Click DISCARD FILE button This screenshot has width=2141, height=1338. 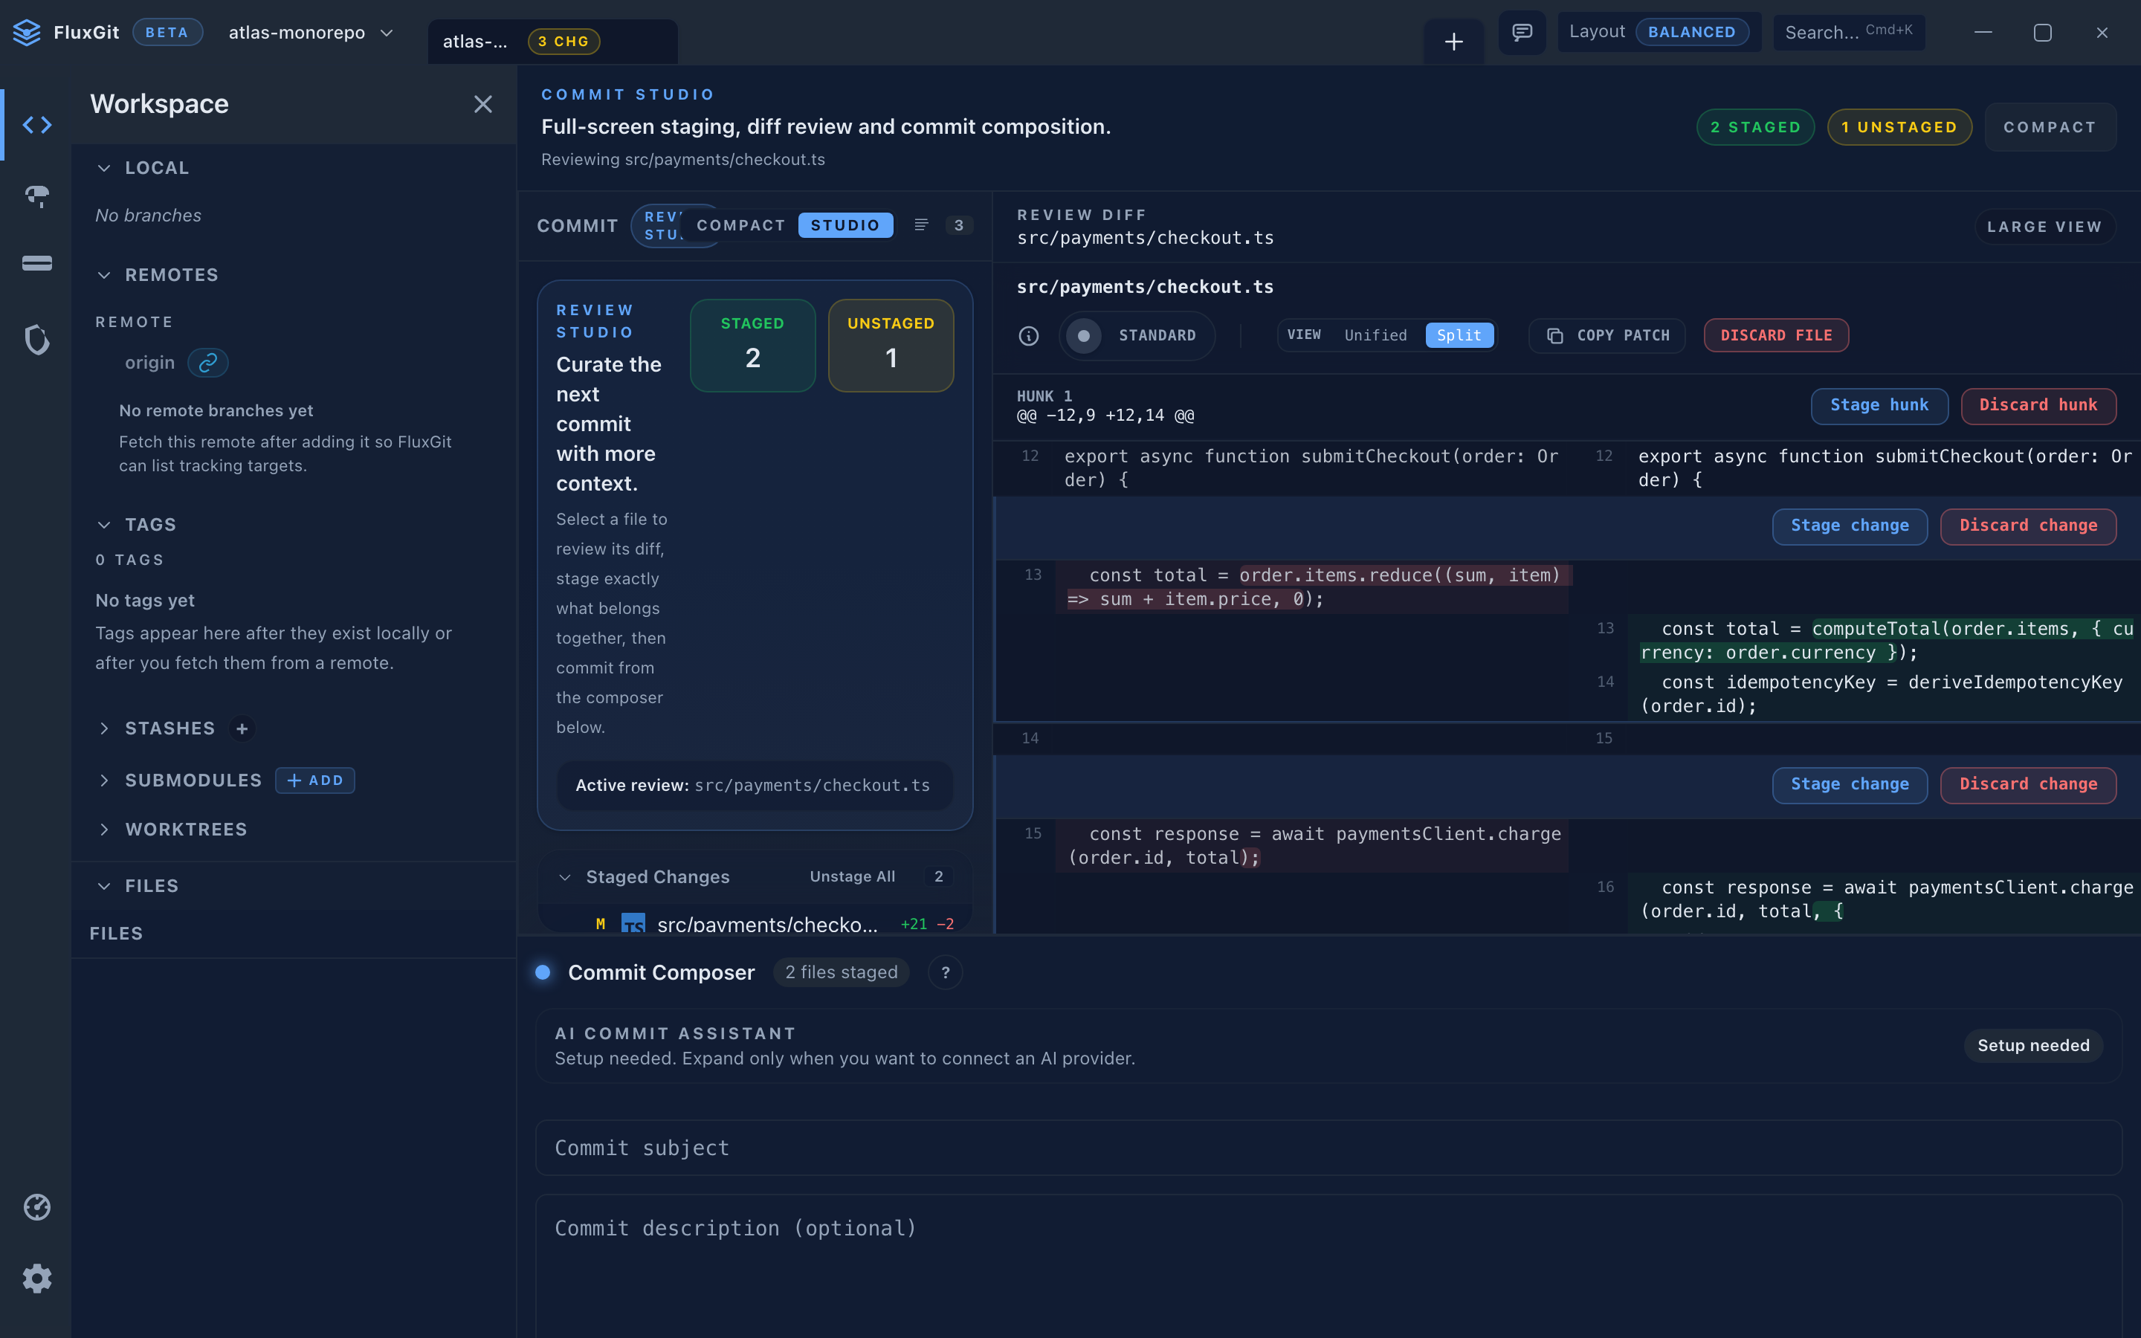tap(1777, 336)
